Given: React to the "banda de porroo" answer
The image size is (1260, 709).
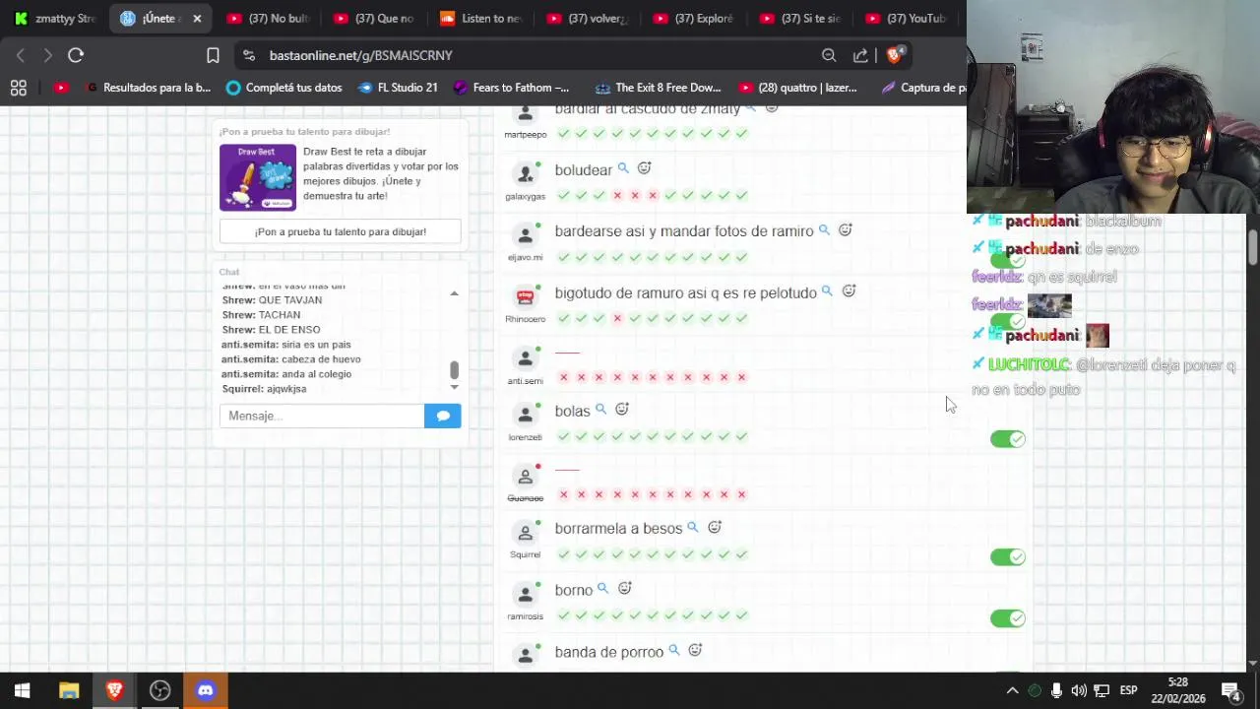Looking at the screenshot, I should point(695,650).
